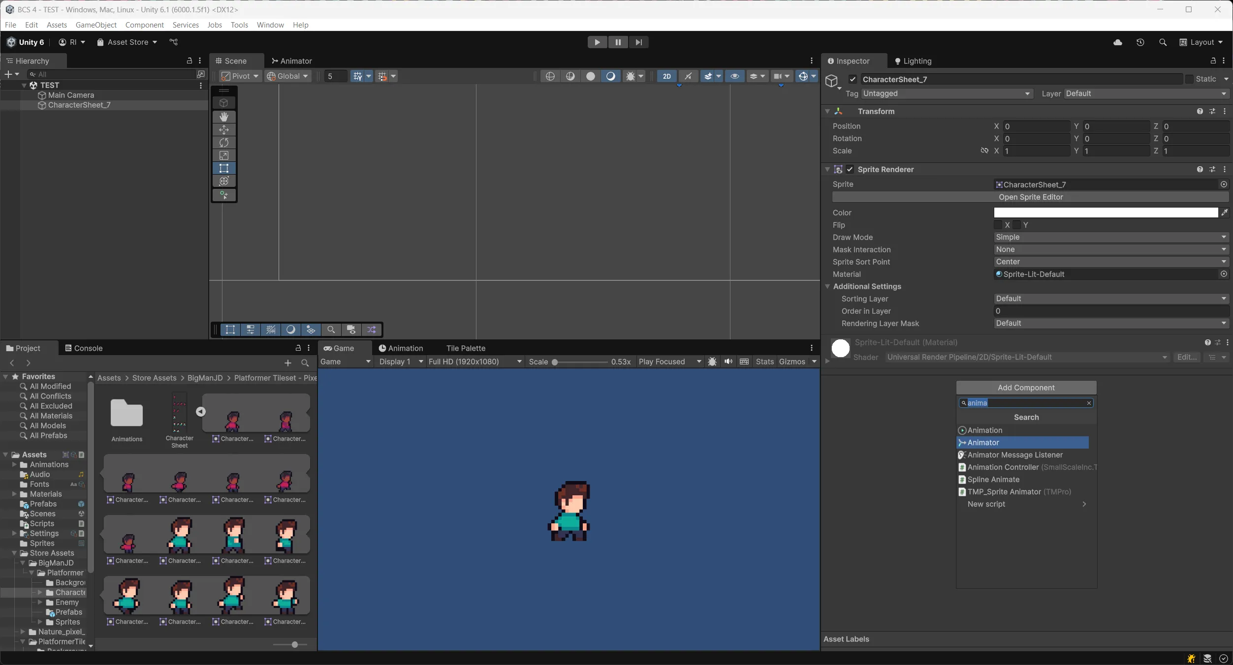Toggle the Scale constrain proportions link
Screen dimensions: 1233x665
click(x=984, y=151)
